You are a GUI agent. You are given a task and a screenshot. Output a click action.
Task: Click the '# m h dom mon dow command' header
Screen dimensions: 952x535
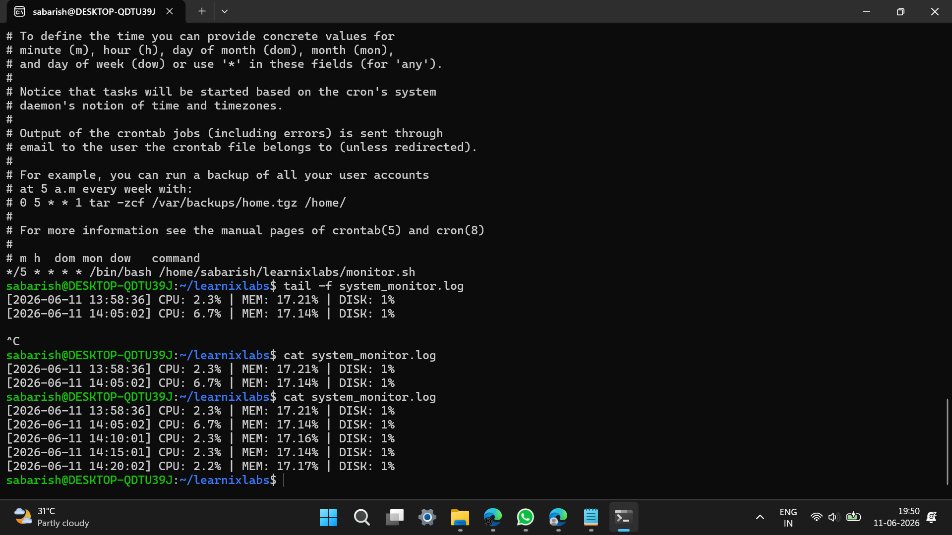(103, 258)
